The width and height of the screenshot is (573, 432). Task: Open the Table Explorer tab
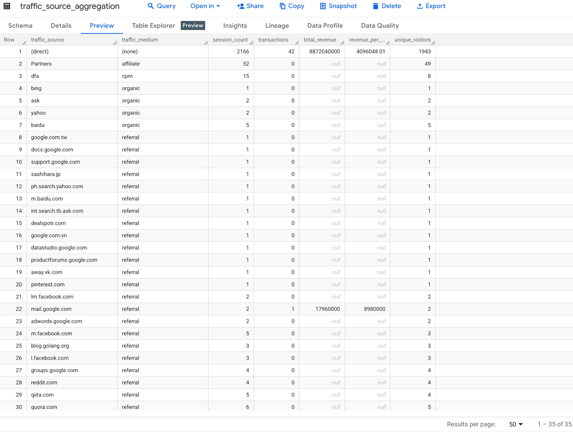click(153, 26)
